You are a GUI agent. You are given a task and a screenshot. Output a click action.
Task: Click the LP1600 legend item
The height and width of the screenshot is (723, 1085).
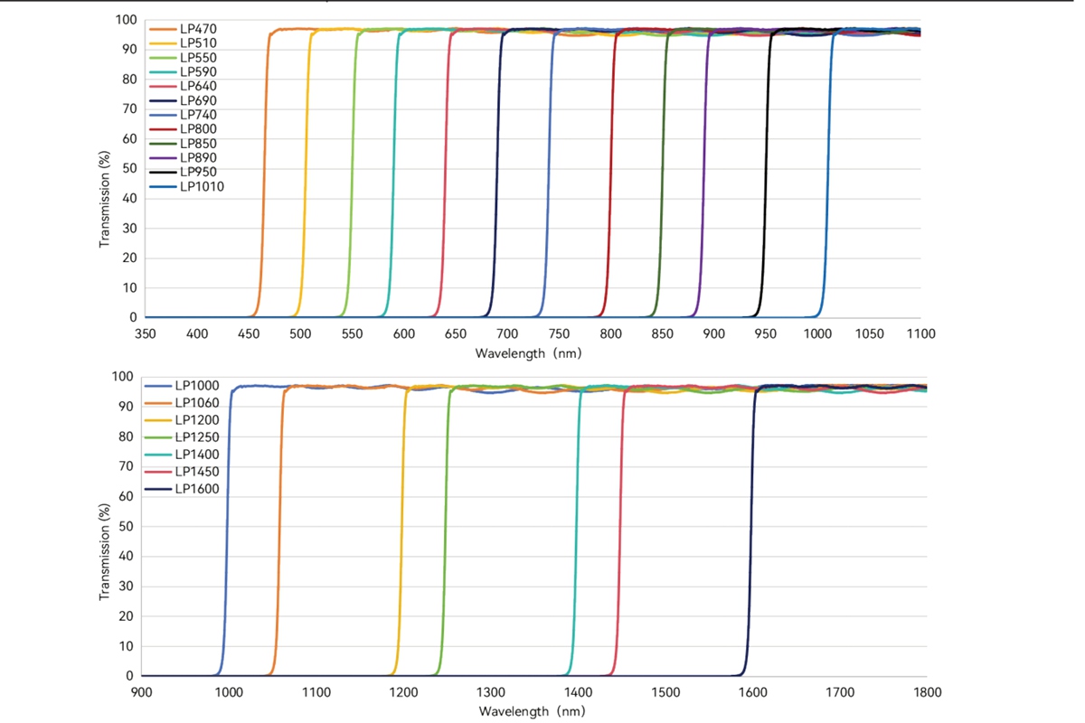click(182, 489)
